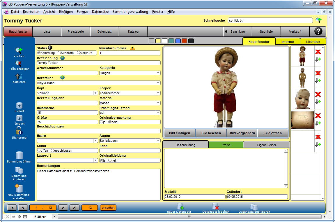Viewport: 335px width, 222px height.
Task: Choose the red color swatch
Action: pos(184,41)
